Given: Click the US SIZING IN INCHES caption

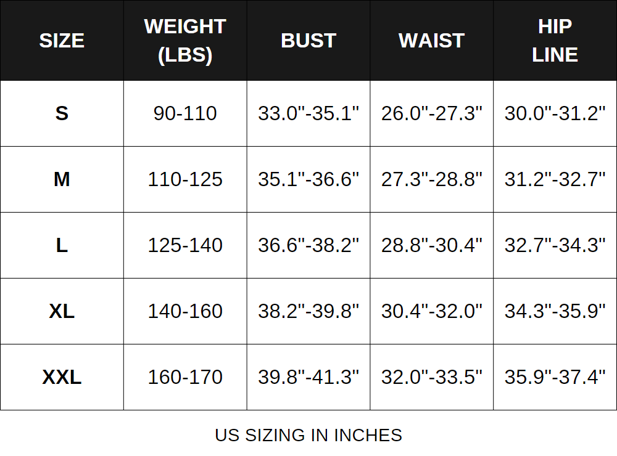Looking at the screenshot, I should pyautogui.click(x=308, y=435).
